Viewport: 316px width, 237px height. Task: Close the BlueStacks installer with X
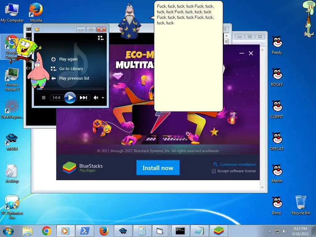pyautogui.click(x=251, y=53)
